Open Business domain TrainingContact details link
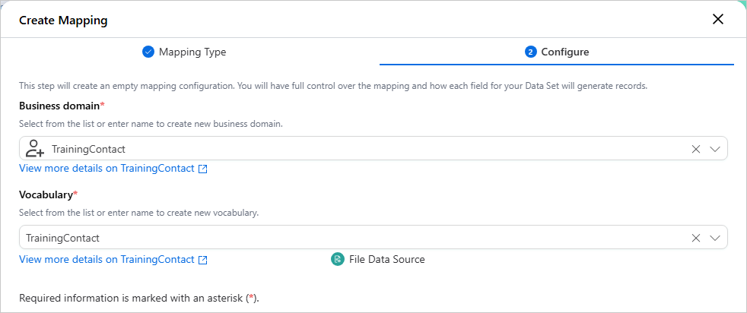747x313 pixels. tap(106, 169)
